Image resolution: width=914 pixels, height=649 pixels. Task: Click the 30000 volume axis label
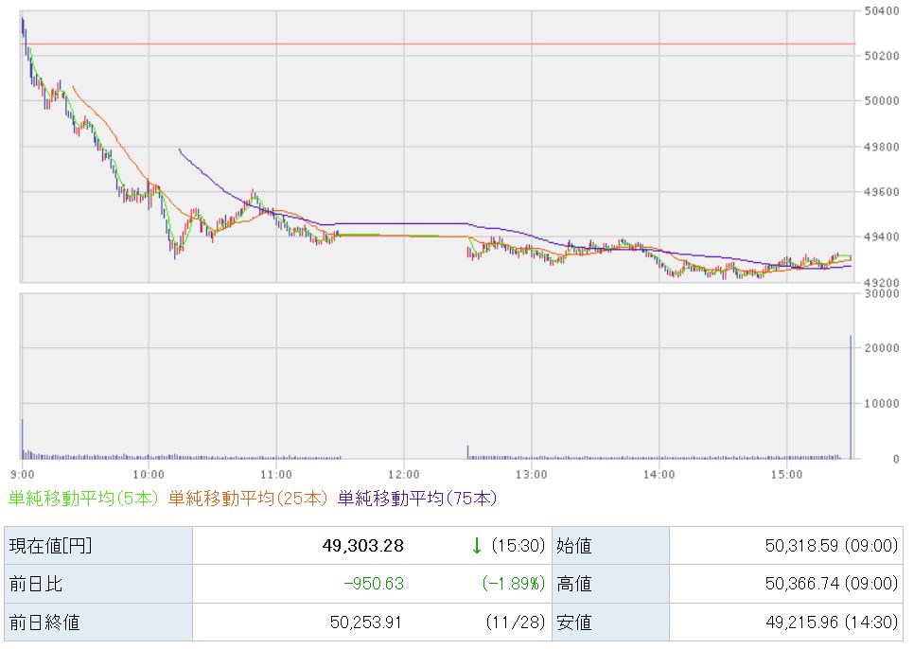click(x=880, y=293)
